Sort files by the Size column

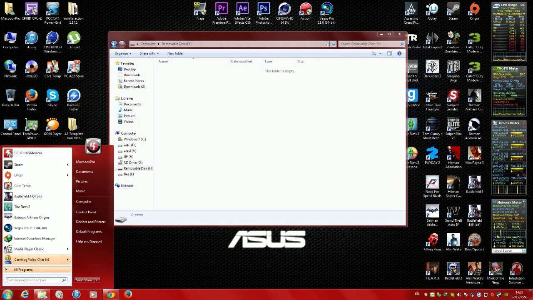click(301, 61)
